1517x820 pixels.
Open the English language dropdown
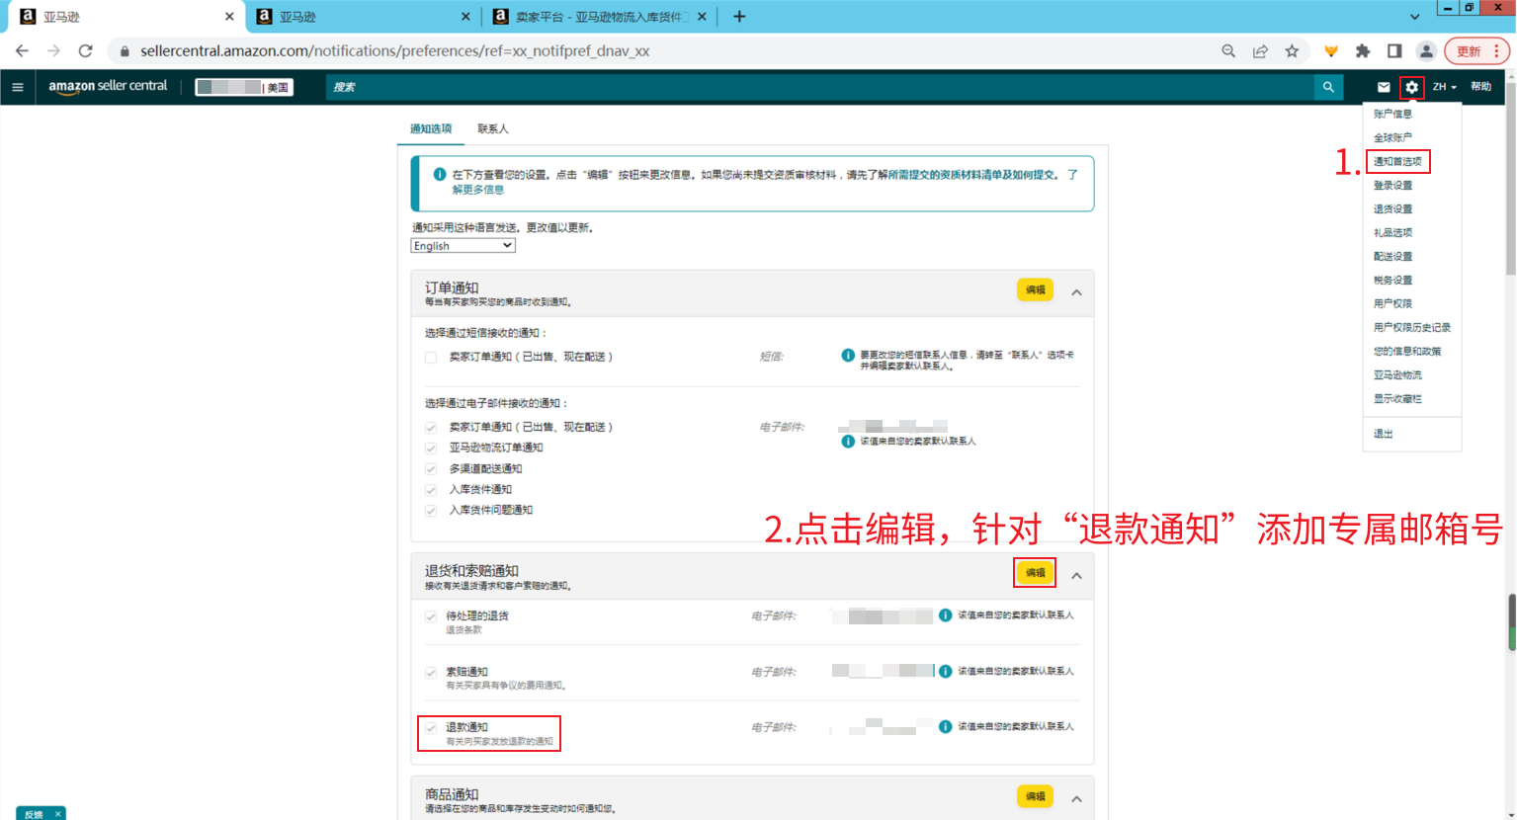[463, 246]
